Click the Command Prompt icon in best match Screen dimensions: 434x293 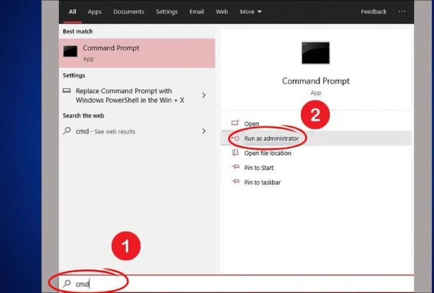pos(71,52)
